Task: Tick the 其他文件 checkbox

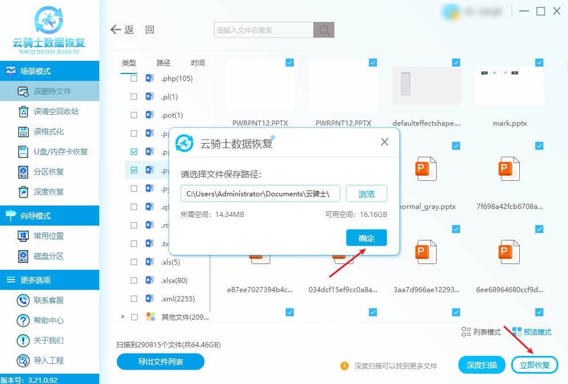Action: [134, 317]
